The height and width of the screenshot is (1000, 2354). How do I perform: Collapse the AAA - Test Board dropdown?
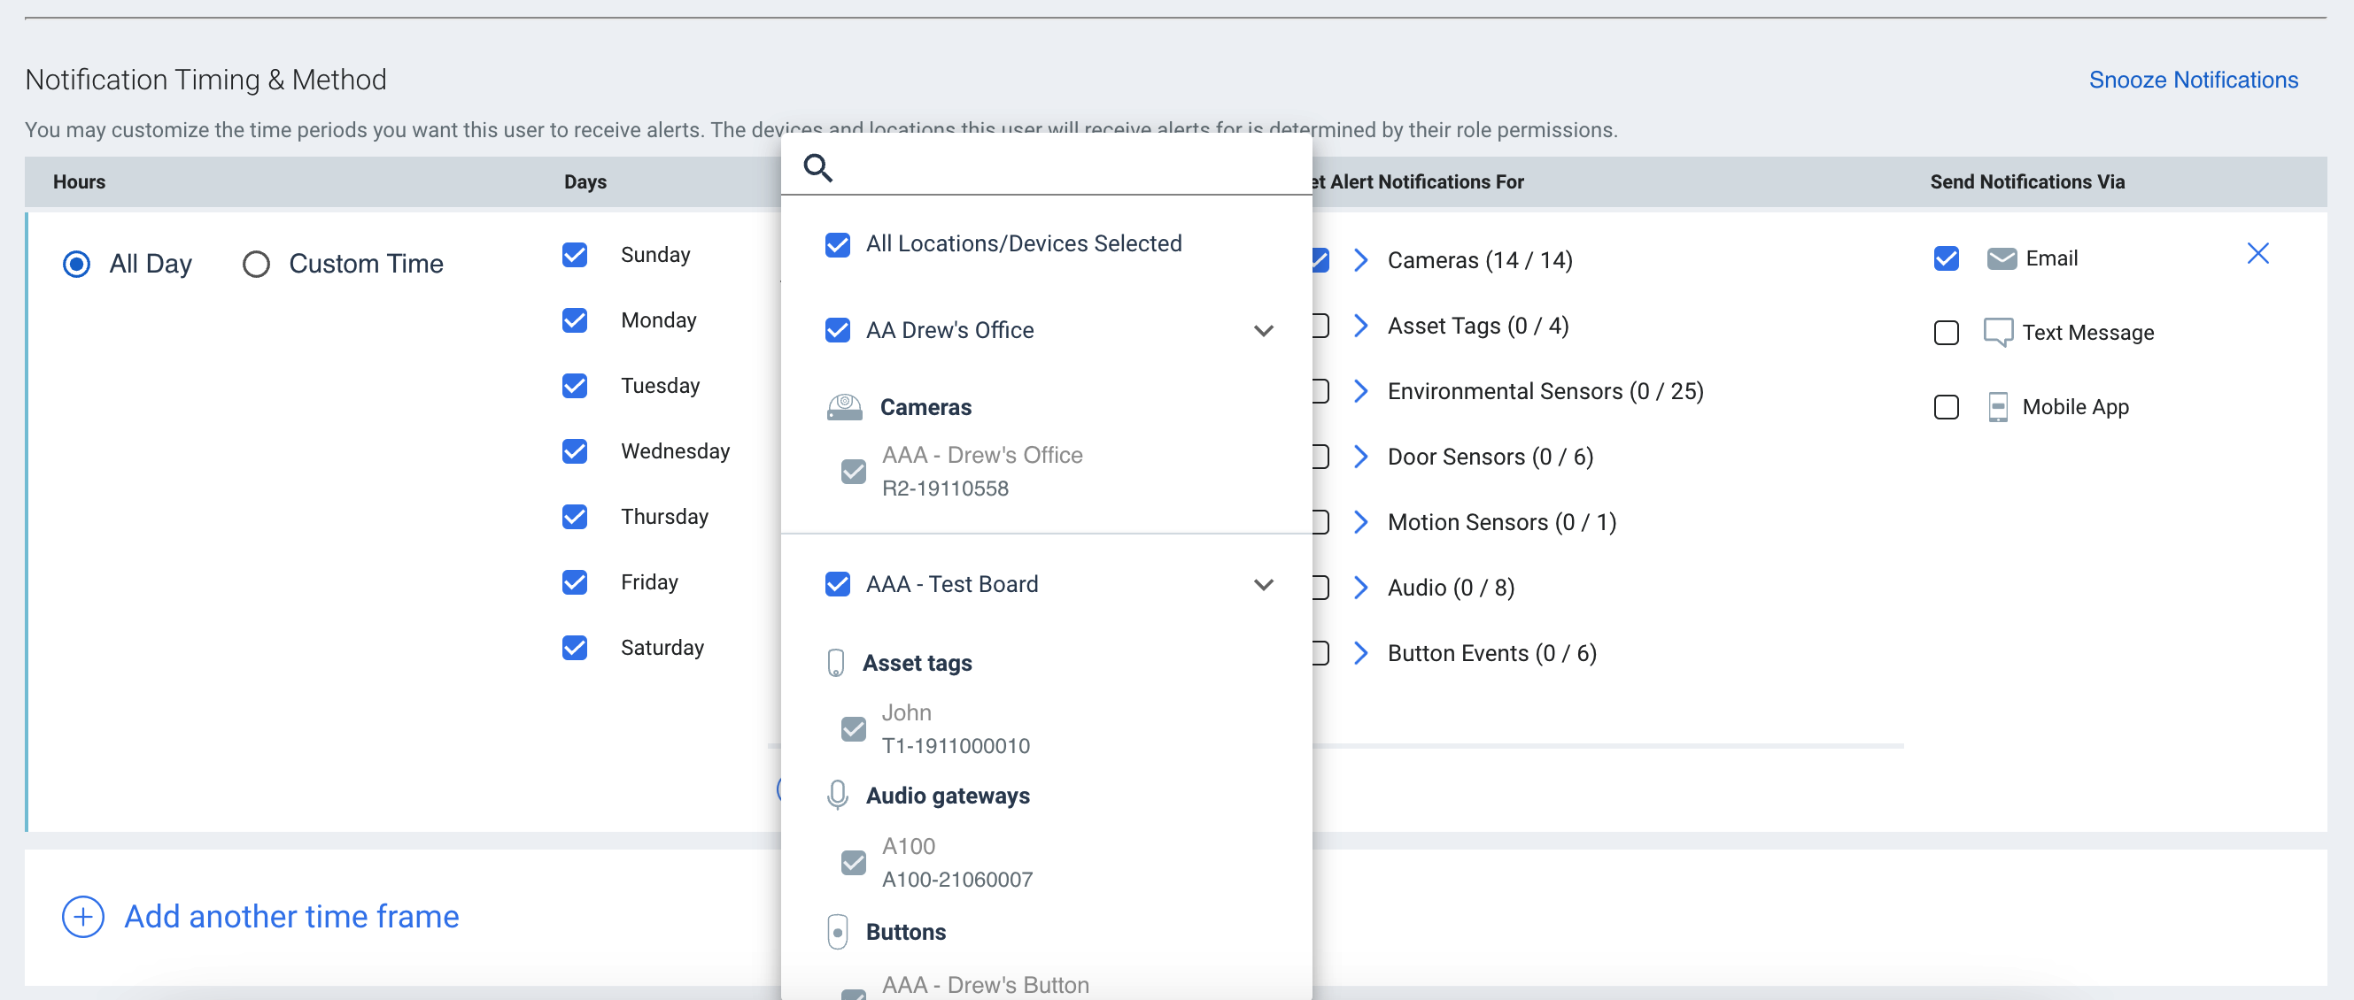[1264, 584]
